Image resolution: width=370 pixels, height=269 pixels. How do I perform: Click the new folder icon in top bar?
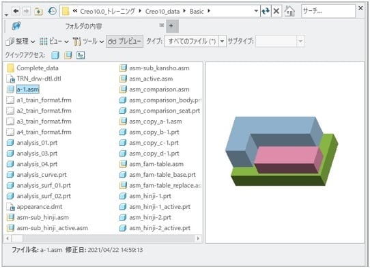click(x=38, y=11)
